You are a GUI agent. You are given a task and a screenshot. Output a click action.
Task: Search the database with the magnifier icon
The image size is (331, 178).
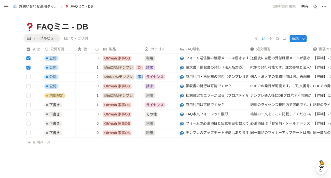pos(277,39)
